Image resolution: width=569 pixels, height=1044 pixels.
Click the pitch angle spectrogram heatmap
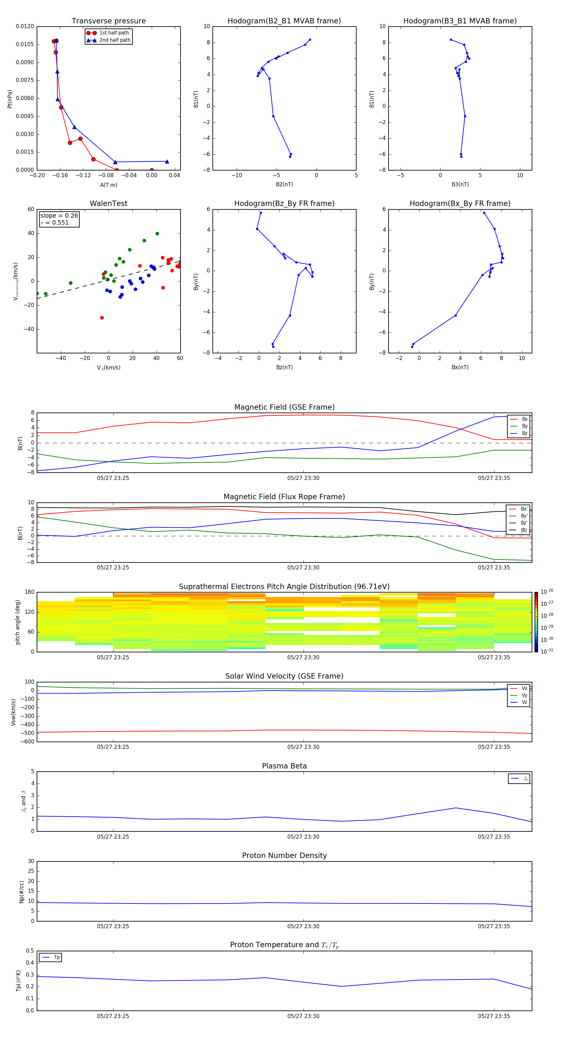(x=284, y=622)
